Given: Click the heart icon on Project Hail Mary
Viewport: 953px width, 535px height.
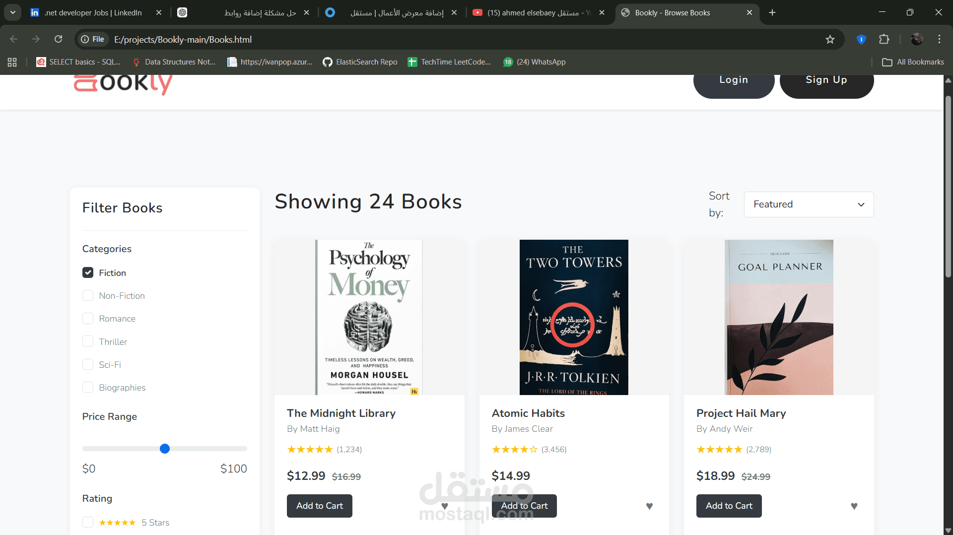Looking at the screenshot, I should 854,506.
